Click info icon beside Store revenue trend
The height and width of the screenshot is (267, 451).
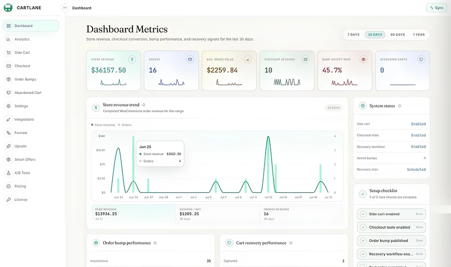[x=144, y=105]
